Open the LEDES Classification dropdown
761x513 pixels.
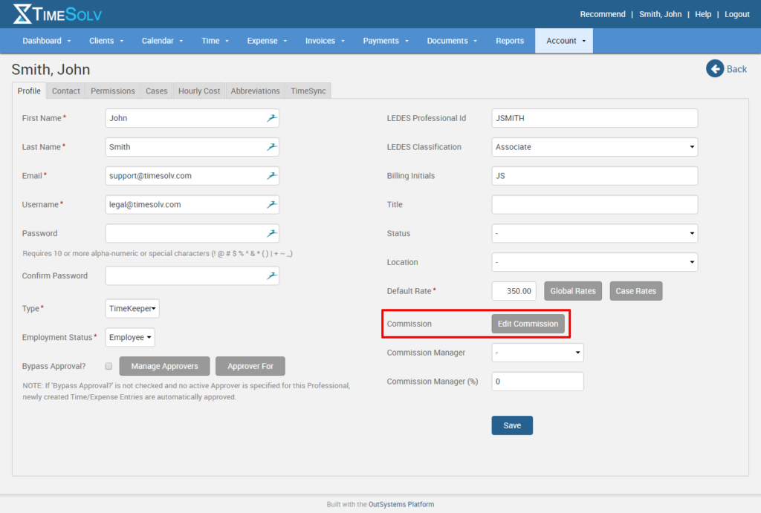595,147
